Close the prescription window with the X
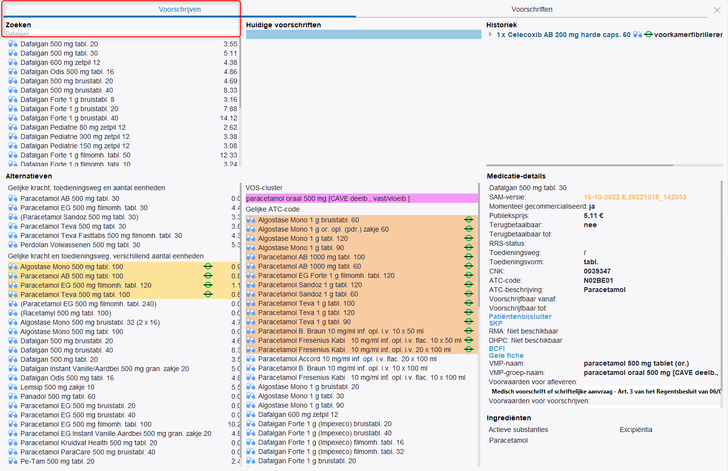The image size is (728, 471). (x=717, y=10)
